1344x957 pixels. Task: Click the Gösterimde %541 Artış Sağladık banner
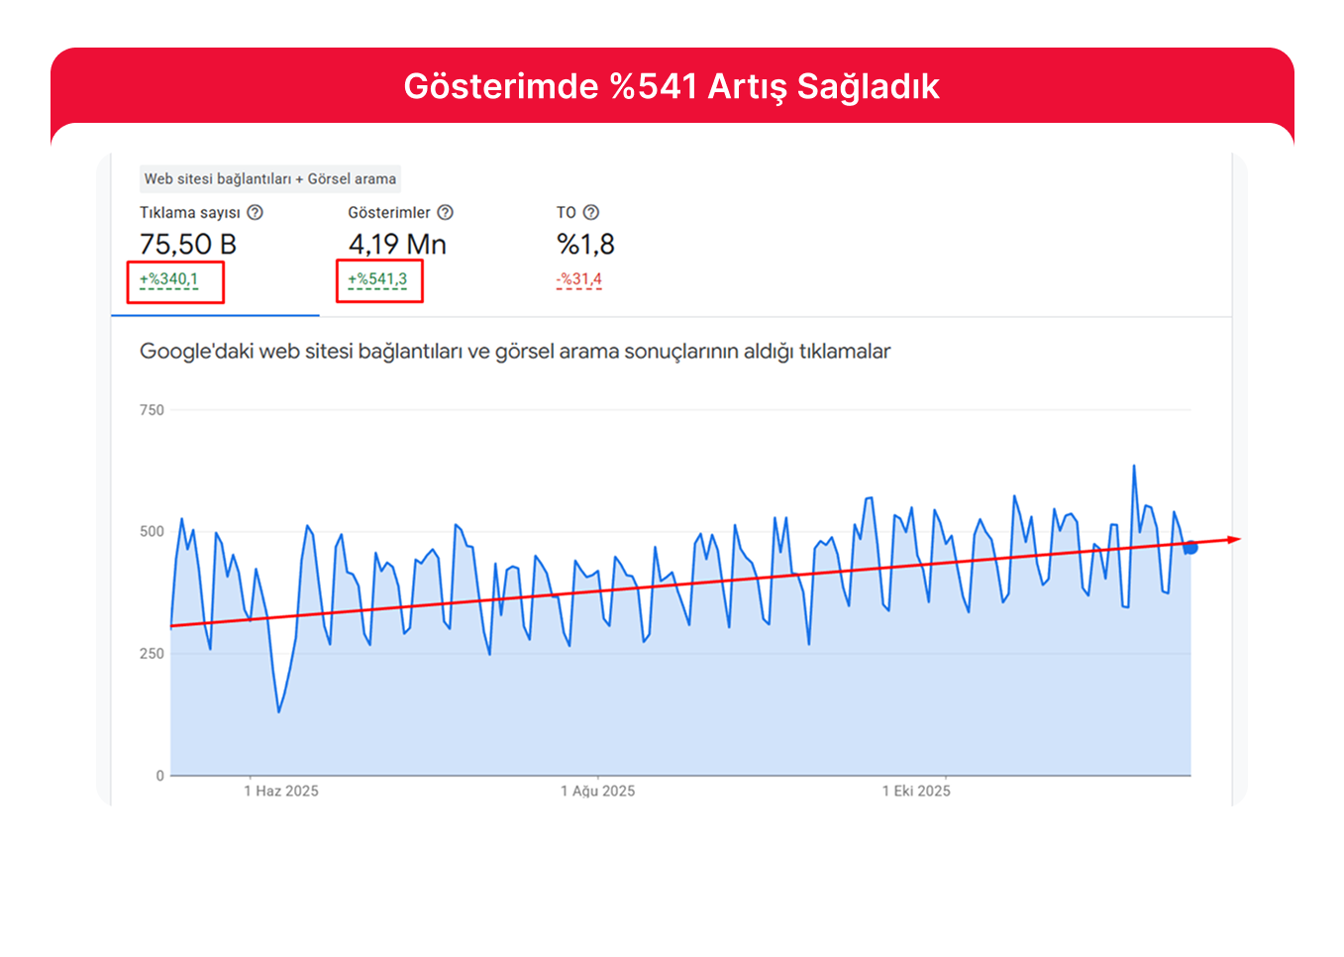(672, 87)
